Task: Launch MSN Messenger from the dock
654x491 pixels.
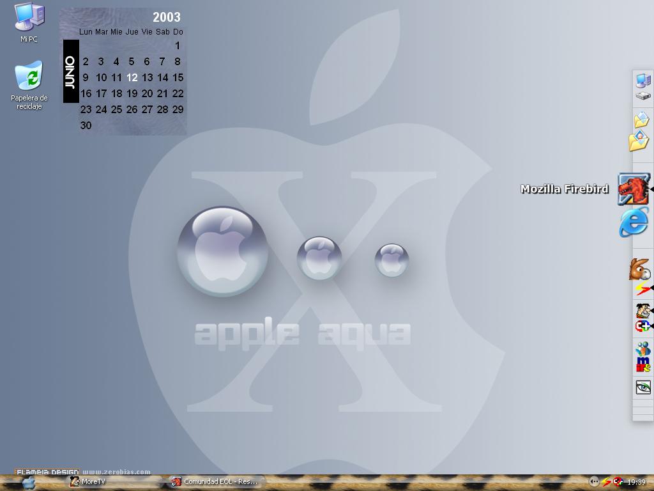Action: [643, 349]
